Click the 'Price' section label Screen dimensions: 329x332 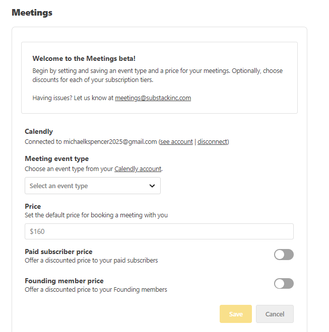coord(33,206)
